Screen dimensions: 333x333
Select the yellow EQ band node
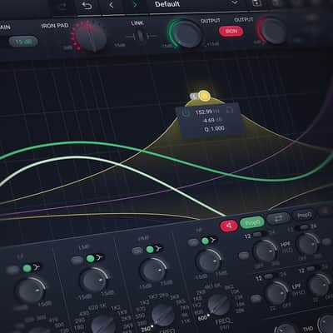point(204,96)
